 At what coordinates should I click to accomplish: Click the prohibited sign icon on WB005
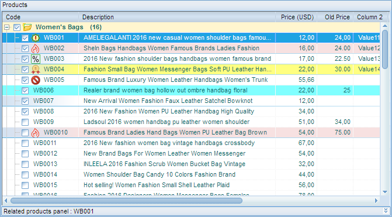pos(36,80)
